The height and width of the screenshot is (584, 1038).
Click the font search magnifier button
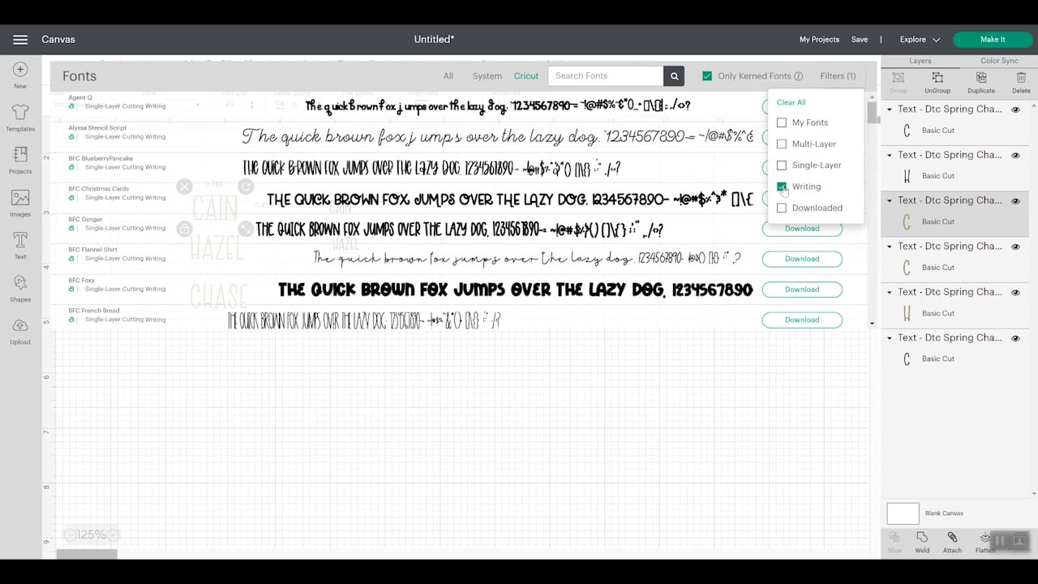click(x=674, y=75)
